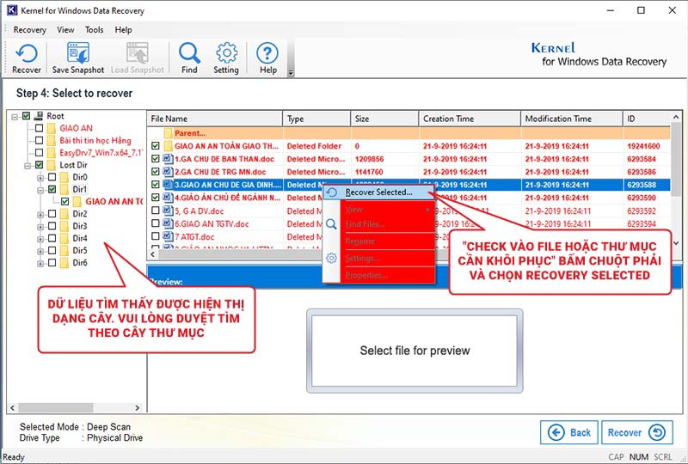Click Word icon of 1.GA CHU DE BAN THAN.doc
The image size is (688, 464).
click(168, 159)
